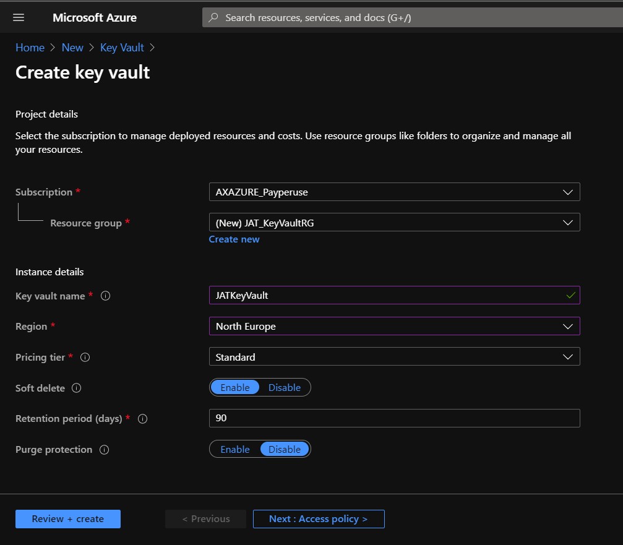The width and height of the screenshot is (623, 545).
Task: Click the Soft delete label
Action: (x=40, y=388)
